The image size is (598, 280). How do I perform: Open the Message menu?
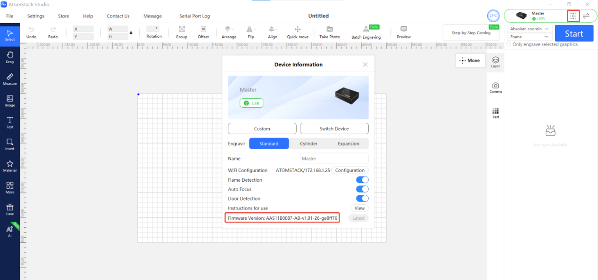[x=152, y=16]
